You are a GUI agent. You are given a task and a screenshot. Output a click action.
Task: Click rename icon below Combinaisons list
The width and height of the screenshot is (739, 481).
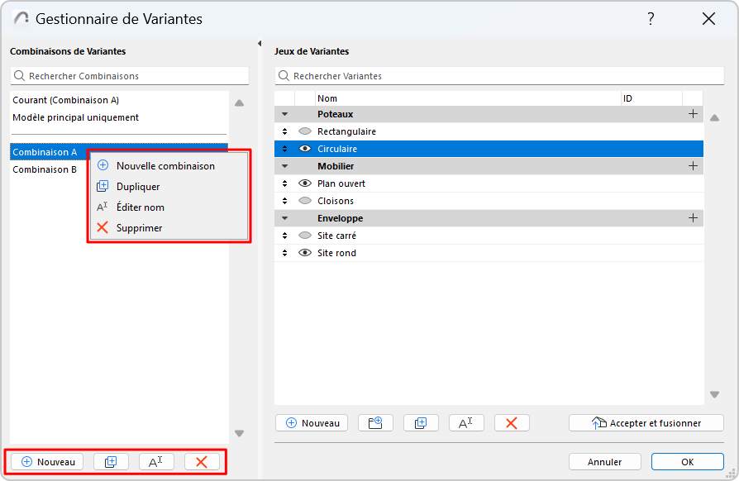click(156, 462)
